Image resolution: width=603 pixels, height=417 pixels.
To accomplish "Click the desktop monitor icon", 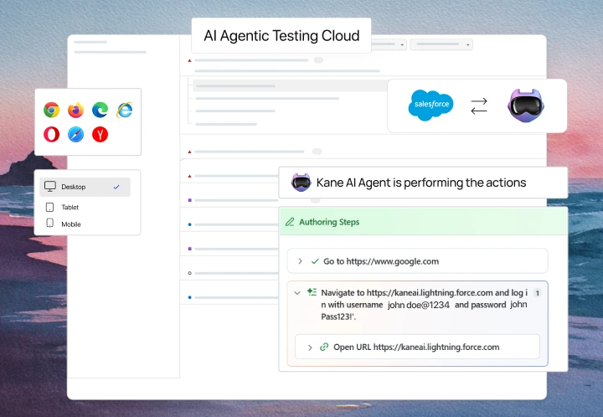I will (x=50, y=187).
